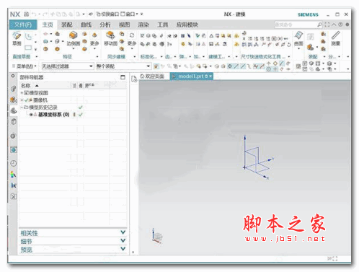359x272 pixels.
Task: Toggle the checkmark beside 摄像机
Action: 26,100
